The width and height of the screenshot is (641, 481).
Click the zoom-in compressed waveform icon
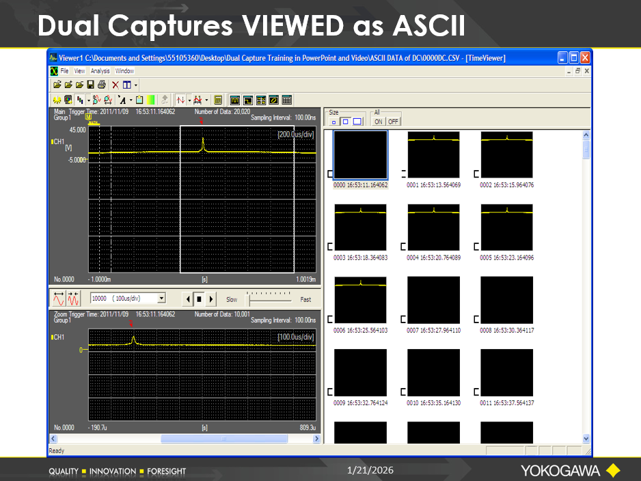(x=73, y=299)
